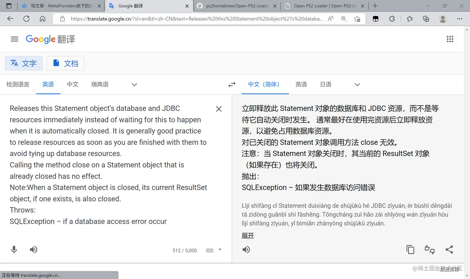470x279 pixels.
Task: Open input tools dropdown arrow
Action: click(x=220, y=249)
